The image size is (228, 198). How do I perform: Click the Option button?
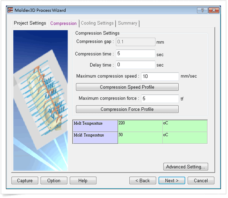(x=54, y=181)
